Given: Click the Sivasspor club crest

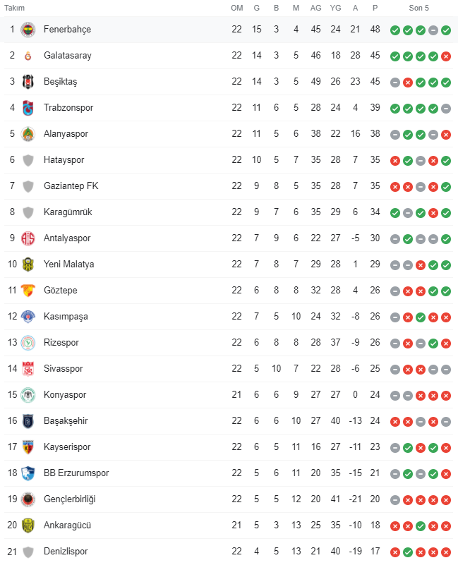Looking at the screenshot, I should click(x=28, y=369).
